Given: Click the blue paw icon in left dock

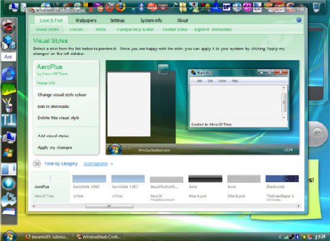Looking at the screenshot, I should 9,199.
